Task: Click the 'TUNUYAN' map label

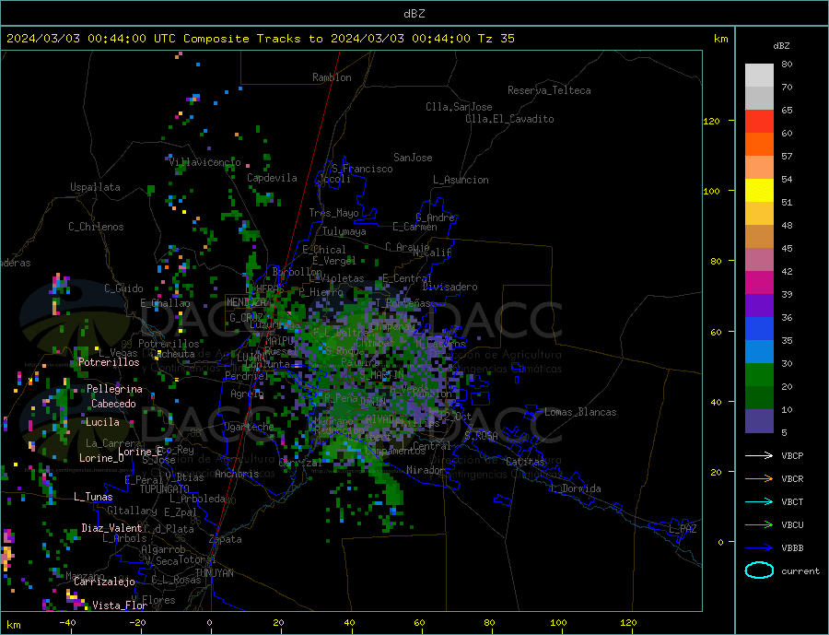Action: pyautogui.click(x=214, y=573)
